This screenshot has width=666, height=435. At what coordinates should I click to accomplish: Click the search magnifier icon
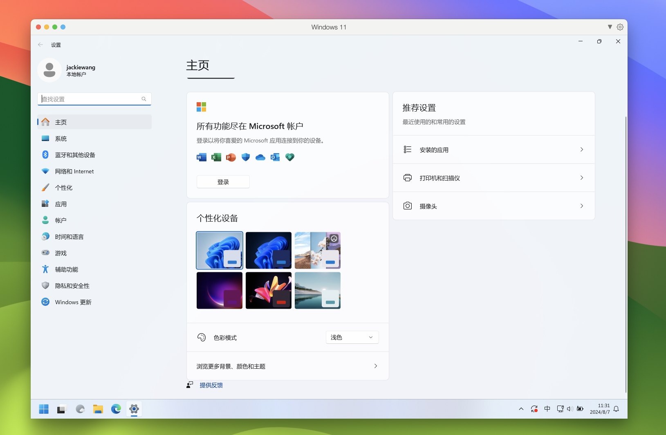coord(144,99)
